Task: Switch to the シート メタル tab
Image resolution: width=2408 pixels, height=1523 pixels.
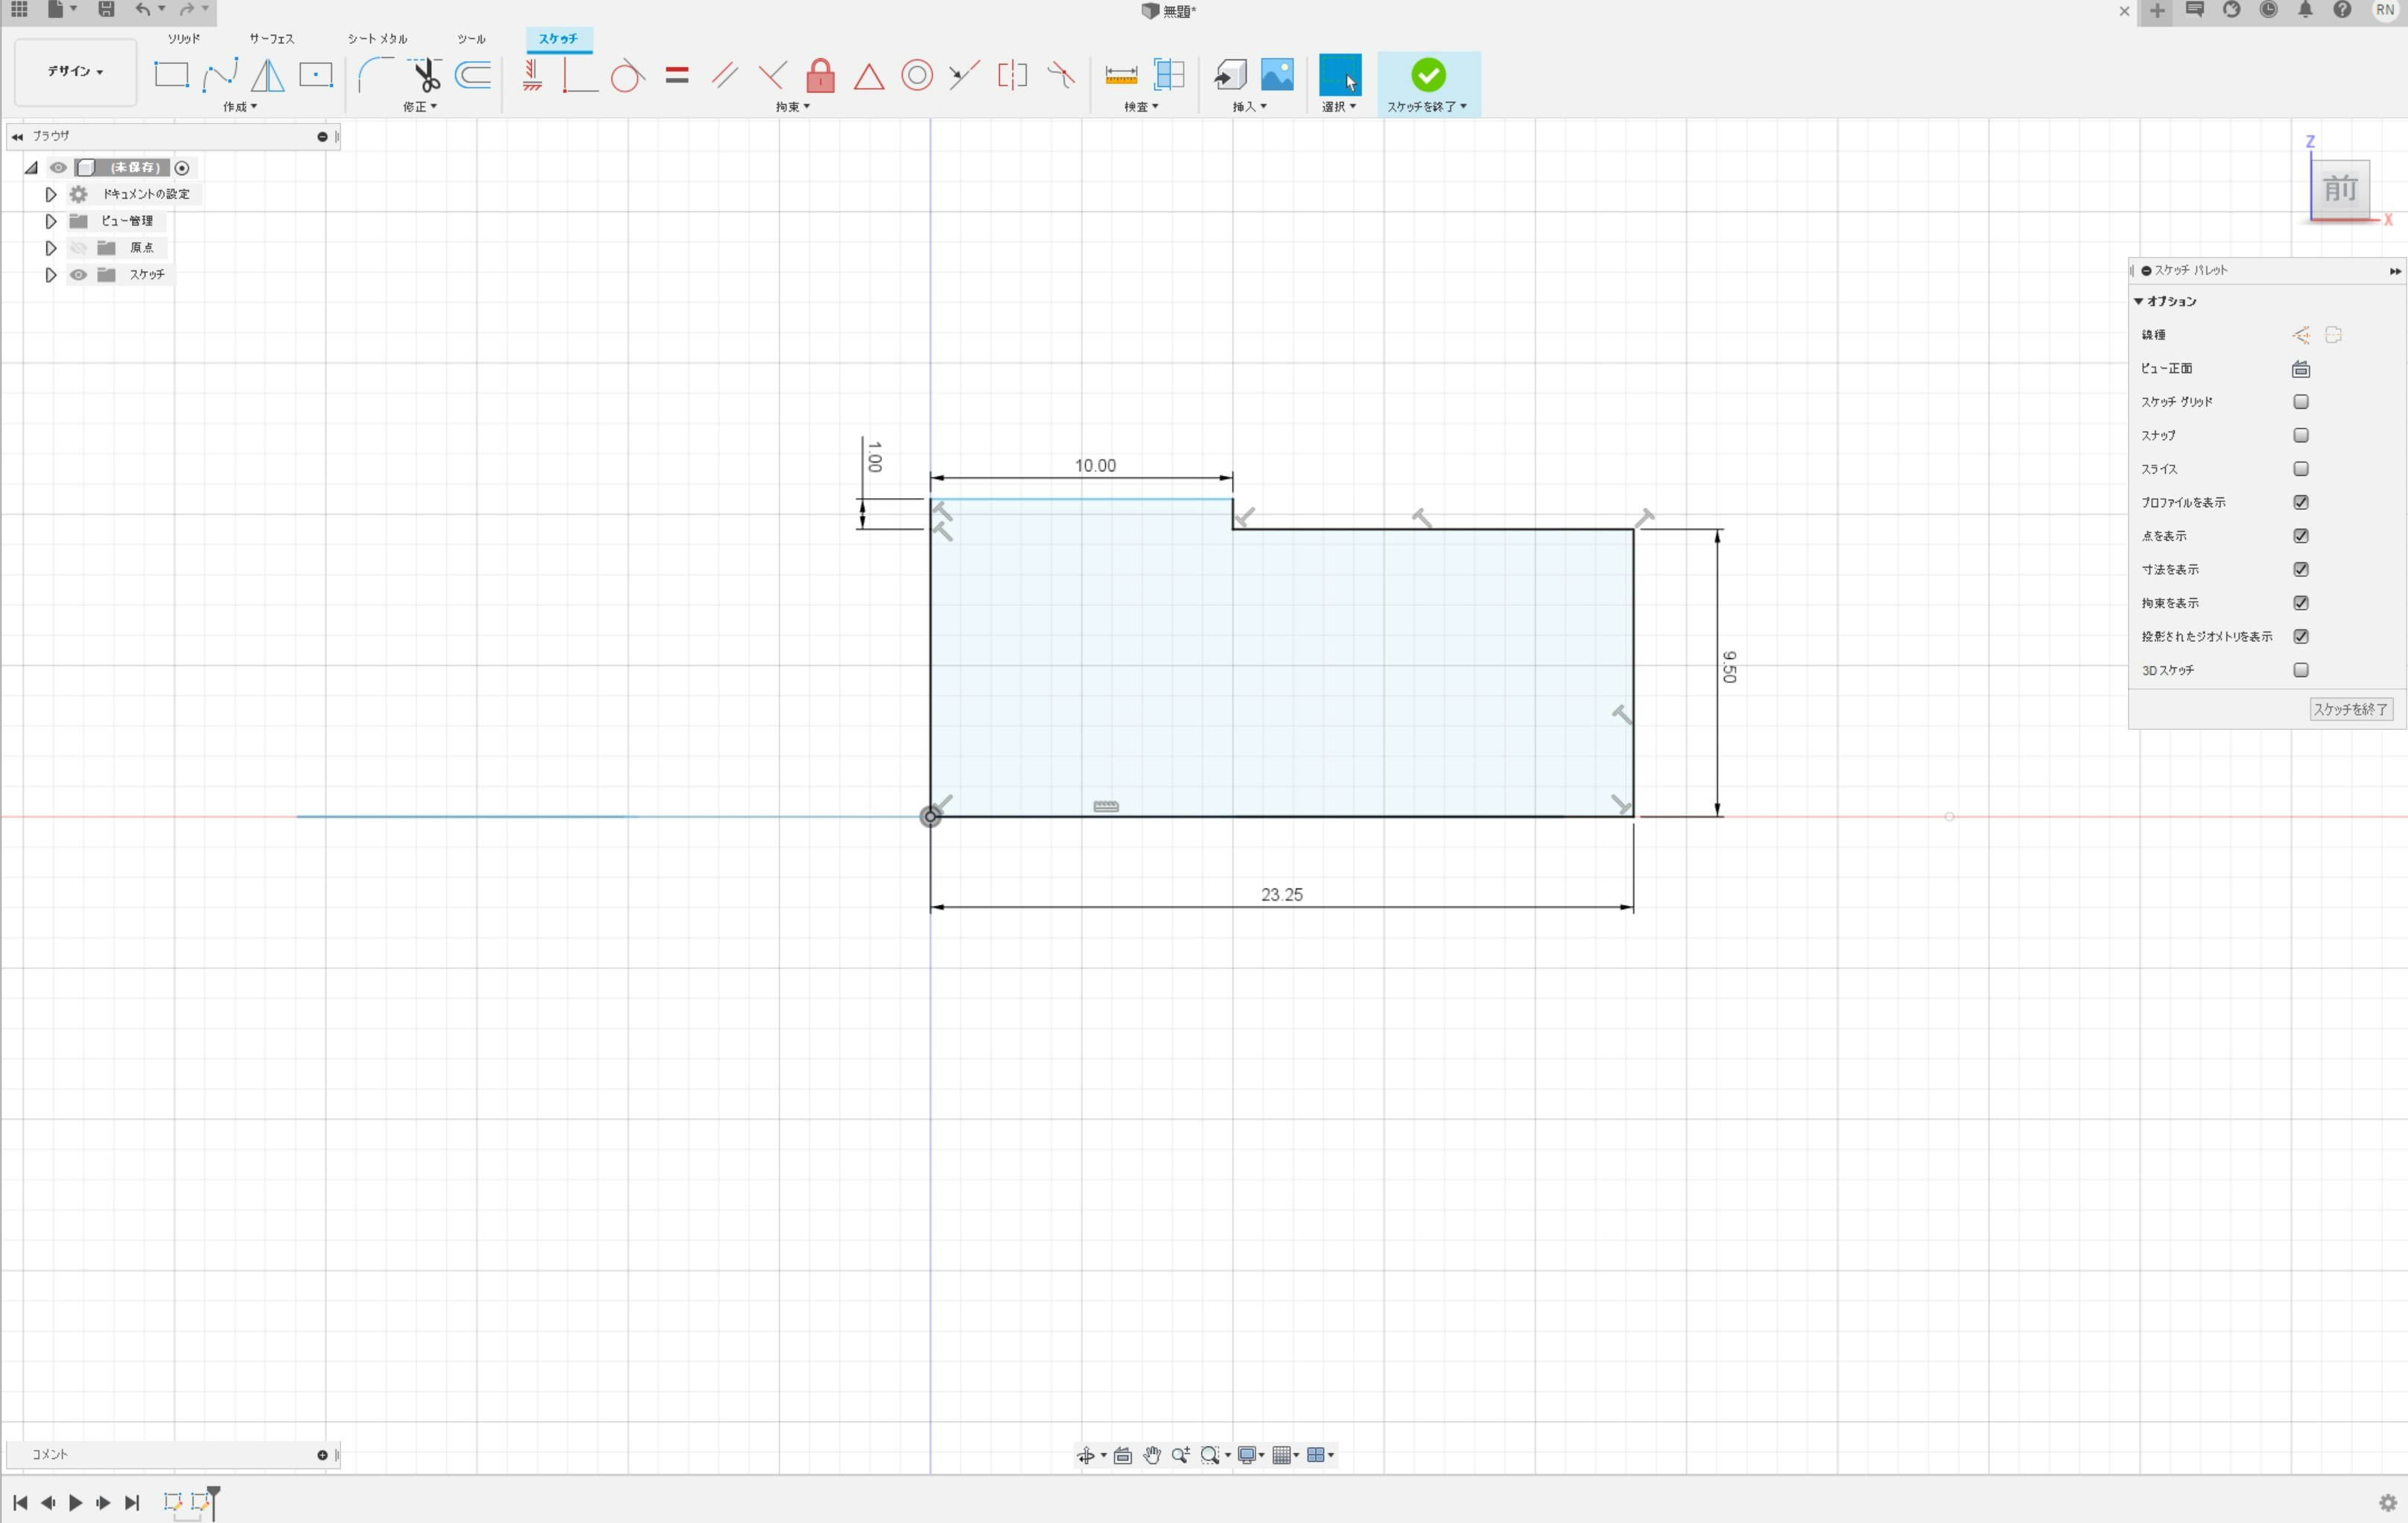Action: click(x=377, y=39)
